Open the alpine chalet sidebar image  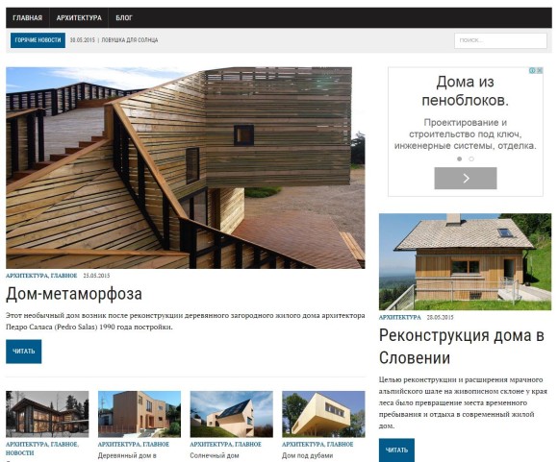(465, 261)
